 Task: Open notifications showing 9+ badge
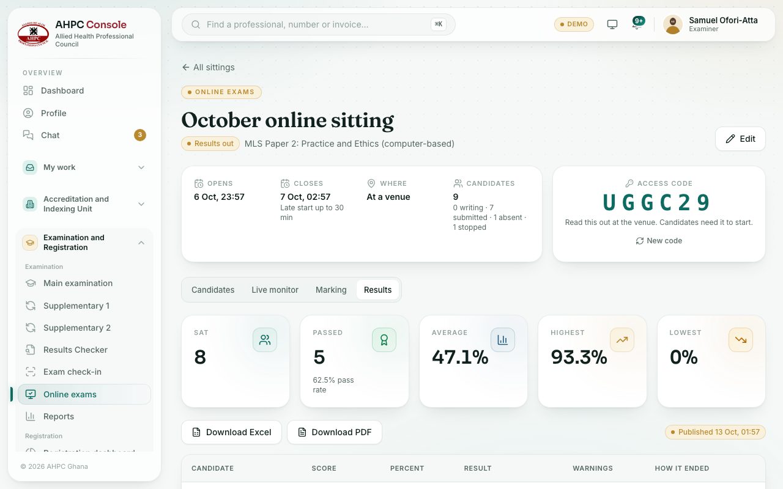click(637, 24)
